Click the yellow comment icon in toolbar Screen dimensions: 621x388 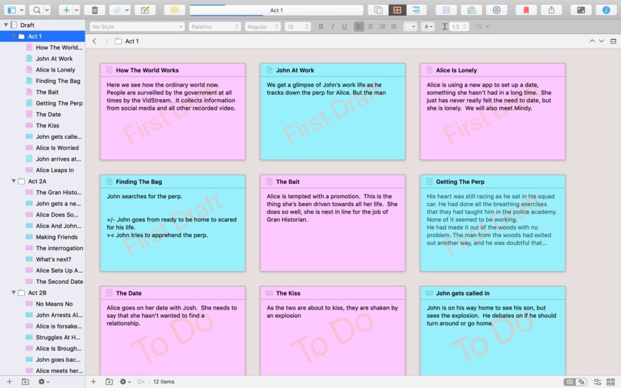[175, 10]
